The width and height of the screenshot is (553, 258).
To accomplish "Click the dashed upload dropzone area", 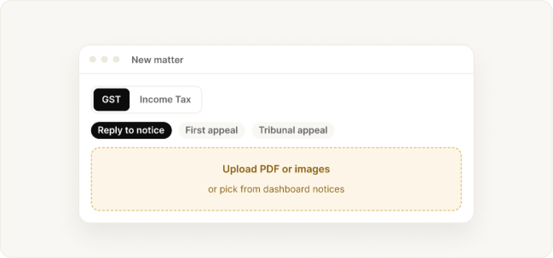I will (276, 179).
